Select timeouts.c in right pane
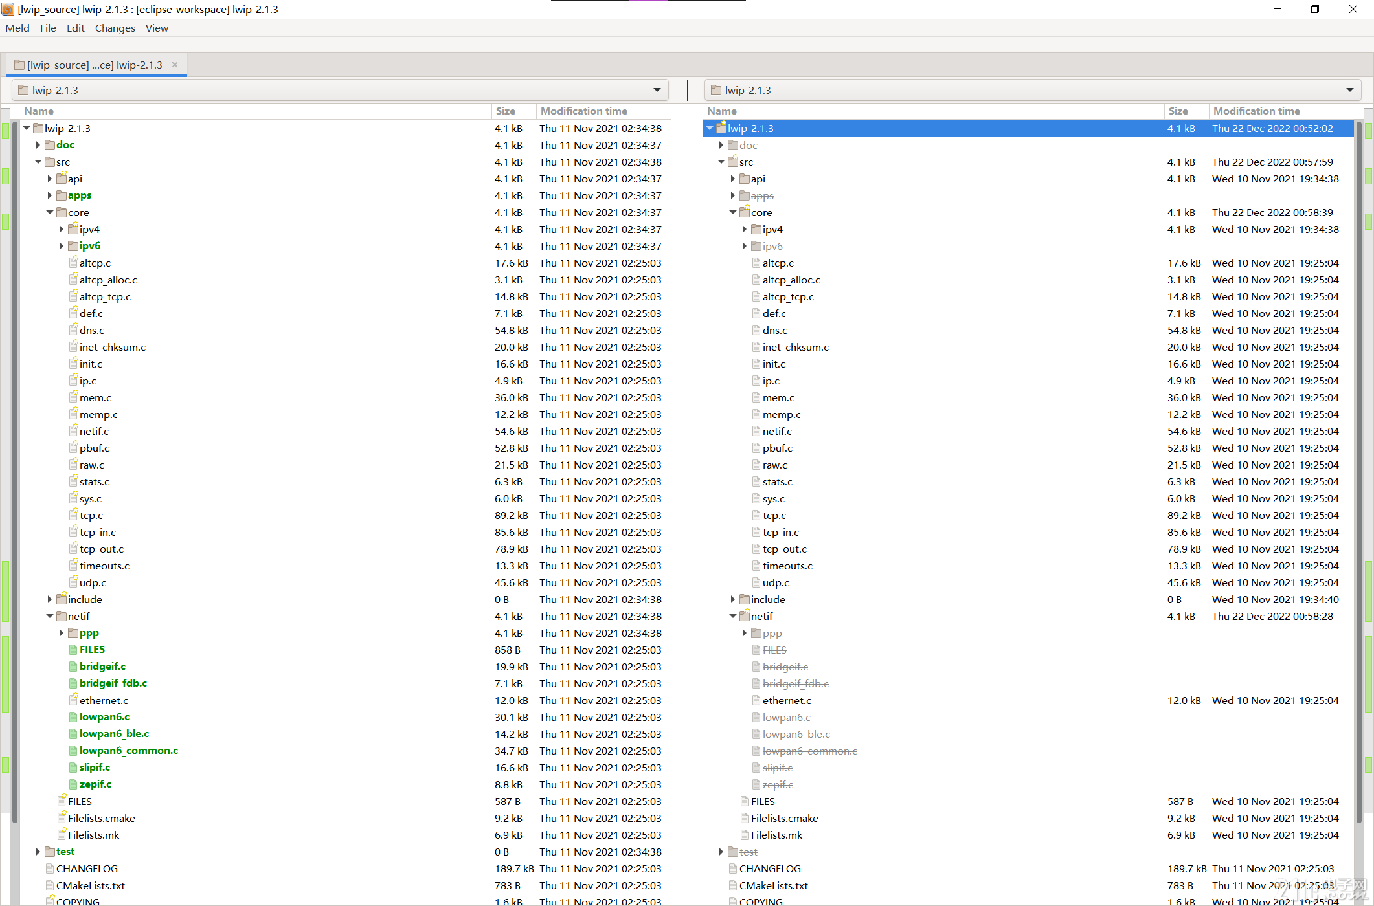This screenshot has width=1374, height=906. coord(787,566)
